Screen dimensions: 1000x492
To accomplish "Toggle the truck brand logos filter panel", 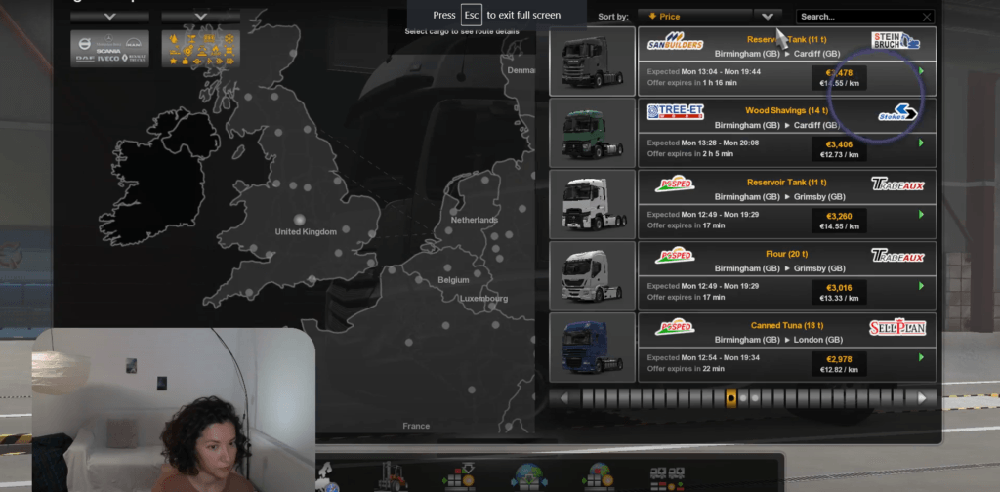I will click(109, 49).
